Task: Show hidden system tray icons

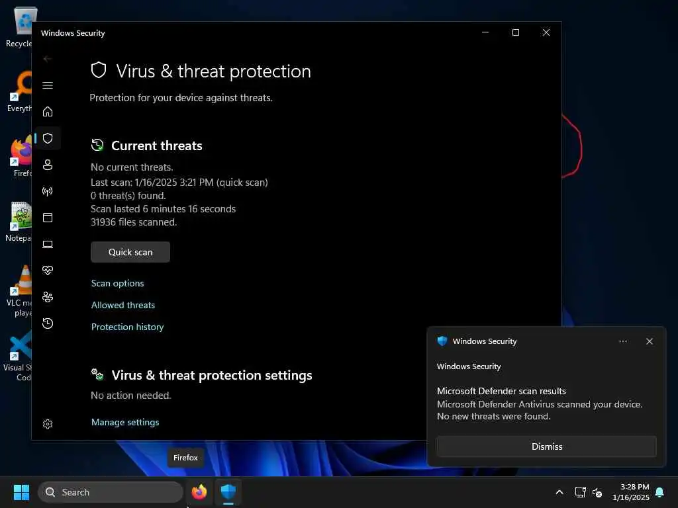Action: click(559, 492)
